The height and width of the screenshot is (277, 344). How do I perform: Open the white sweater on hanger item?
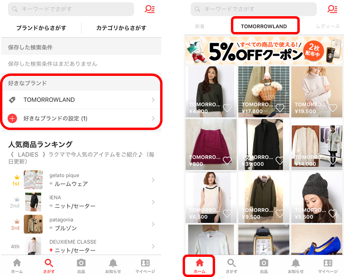pos(211,239)
